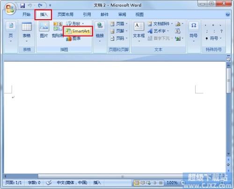The image size is (234, 189).
Task: Click the zoom out minus on slider
Action: pyautogui.click(x=183, y=182)
